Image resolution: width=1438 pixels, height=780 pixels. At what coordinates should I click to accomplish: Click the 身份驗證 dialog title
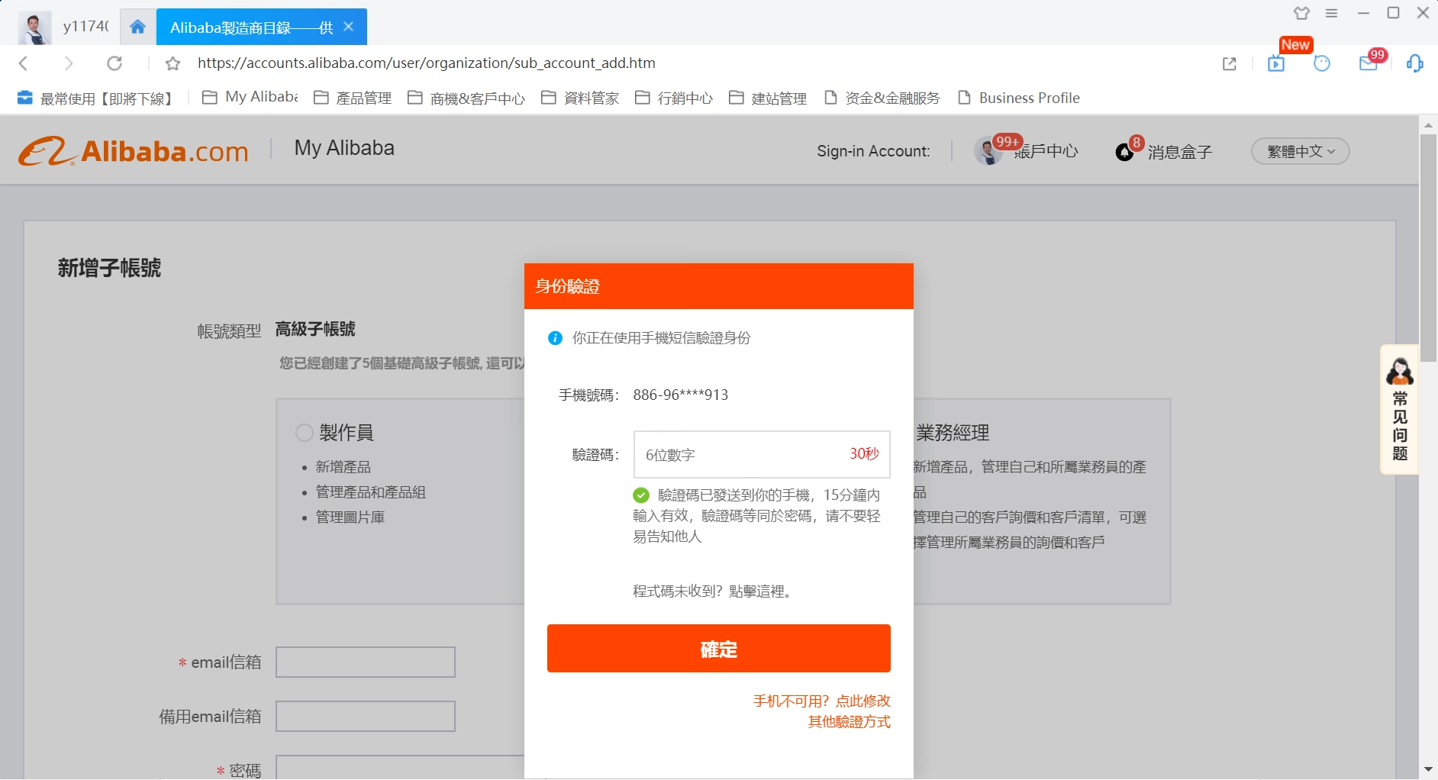567,286
